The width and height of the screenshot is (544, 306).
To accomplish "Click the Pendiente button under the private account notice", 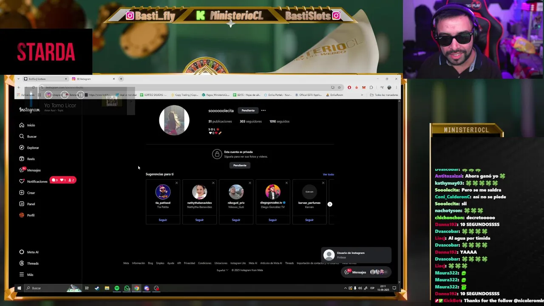I will pos(240,165).
